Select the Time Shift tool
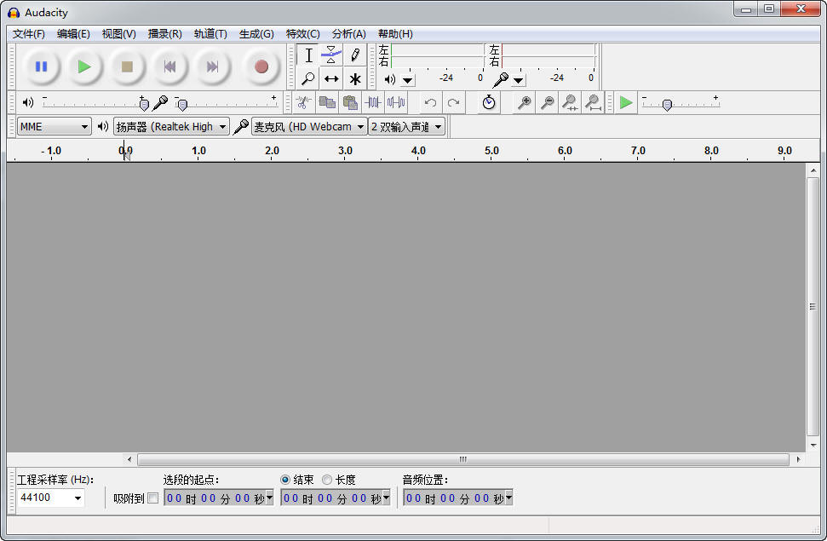Viewport: 827px width, 541px height. click(x=331, y=78)
